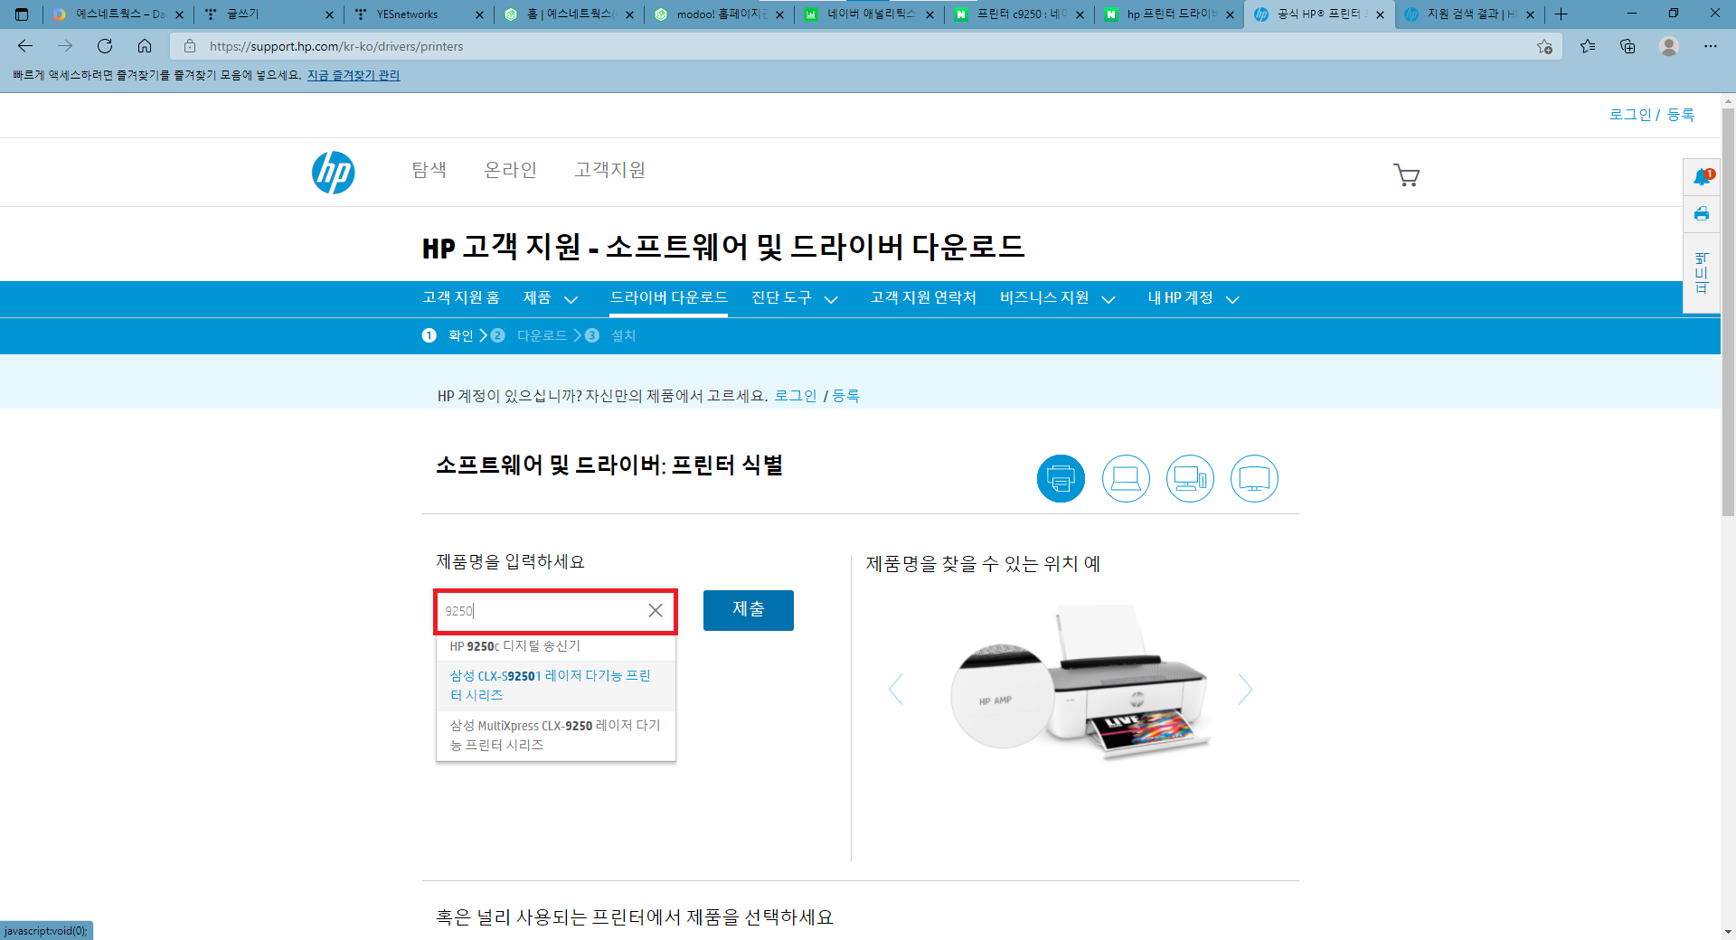Open the browser profile avatar

point(1669,46)
